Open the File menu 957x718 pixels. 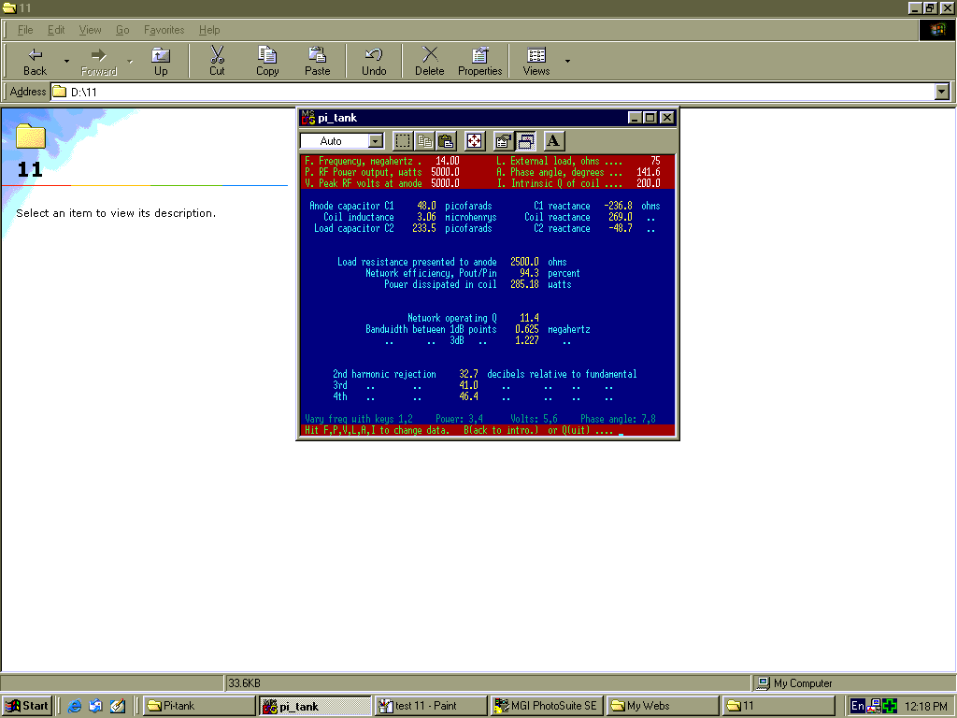point(25,30)
